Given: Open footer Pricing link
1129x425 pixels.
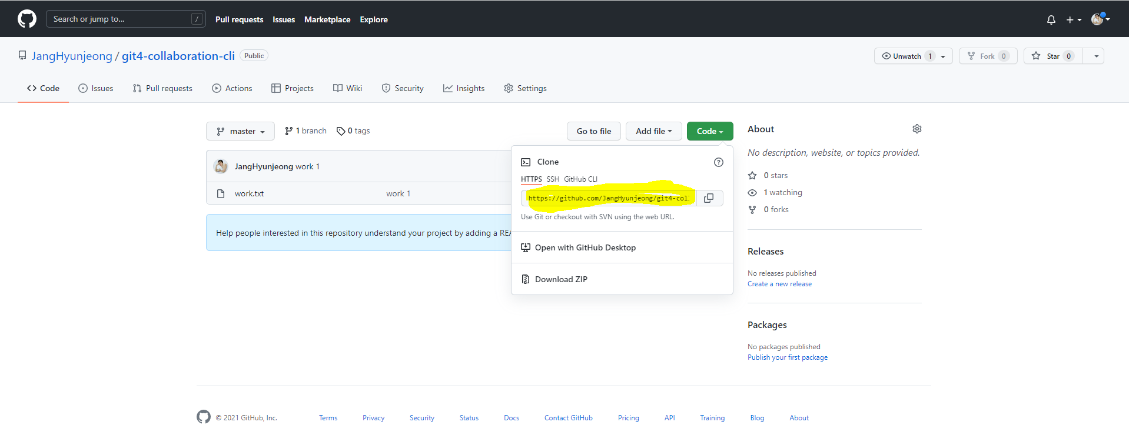Looking at the screenshot, I should [629, 418].
